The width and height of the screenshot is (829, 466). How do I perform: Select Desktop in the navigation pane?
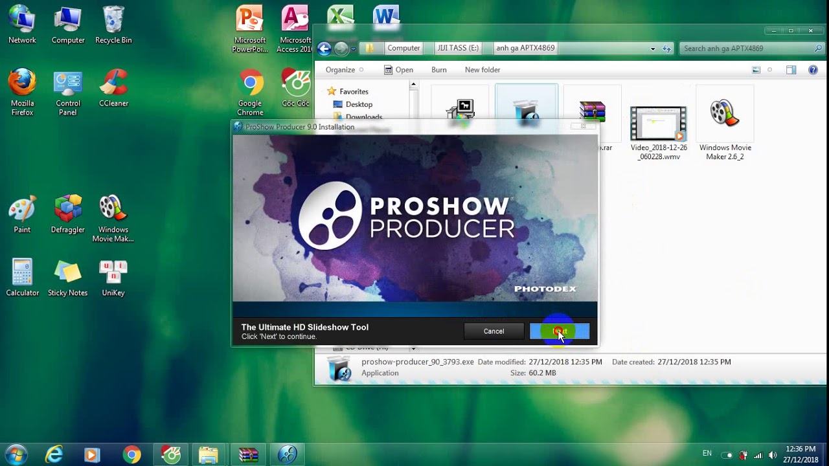point(359,104)
